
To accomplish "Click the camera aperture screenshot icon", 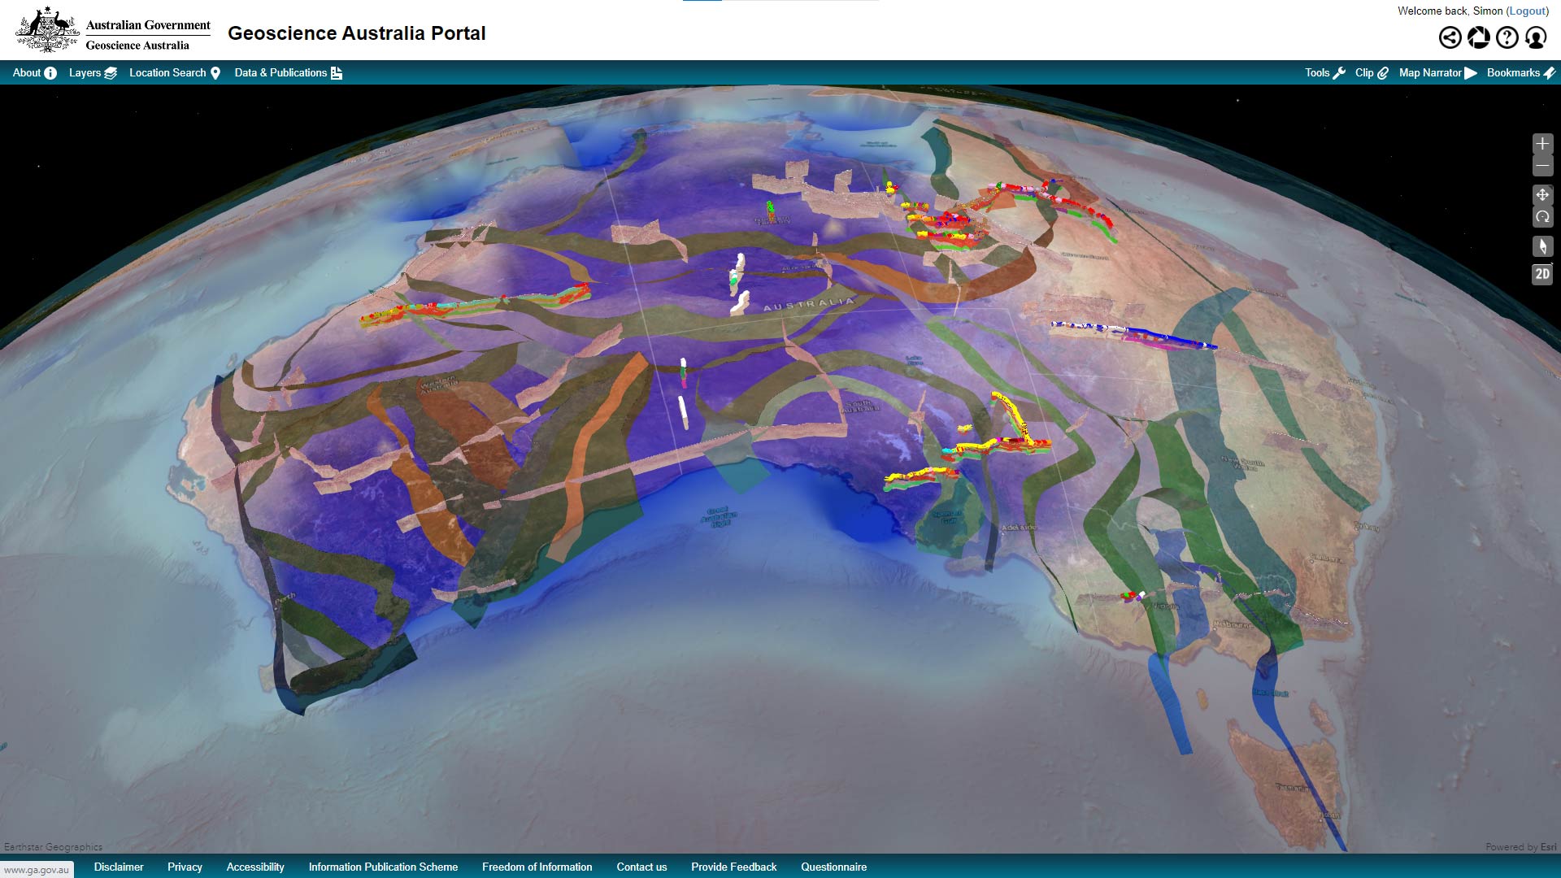I will coord(1478,37).
